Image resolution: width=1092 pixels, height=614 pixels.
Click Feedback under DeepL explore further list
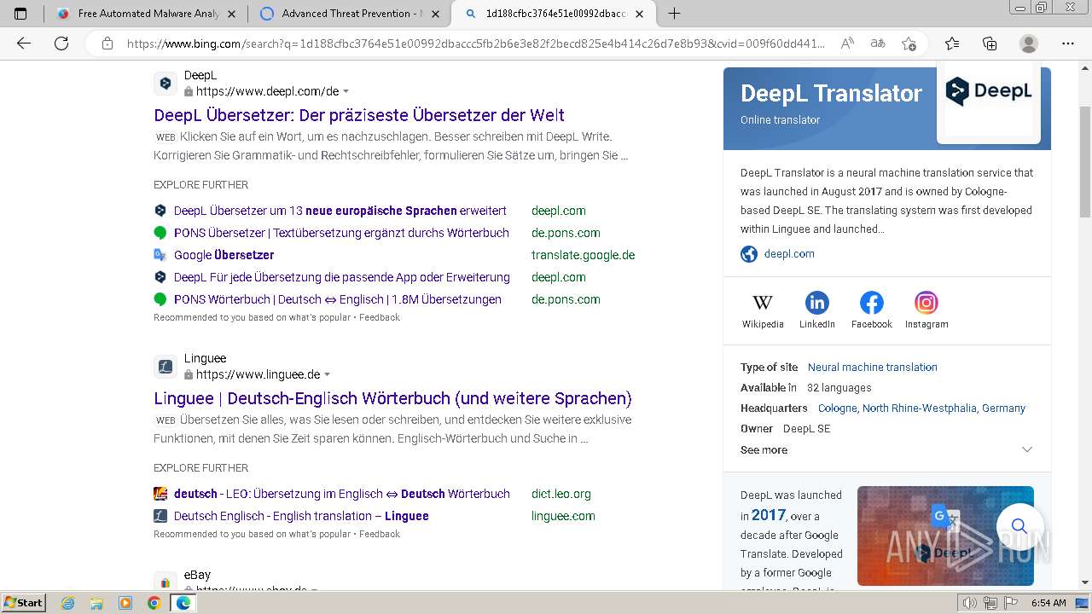tap(380, 317)
